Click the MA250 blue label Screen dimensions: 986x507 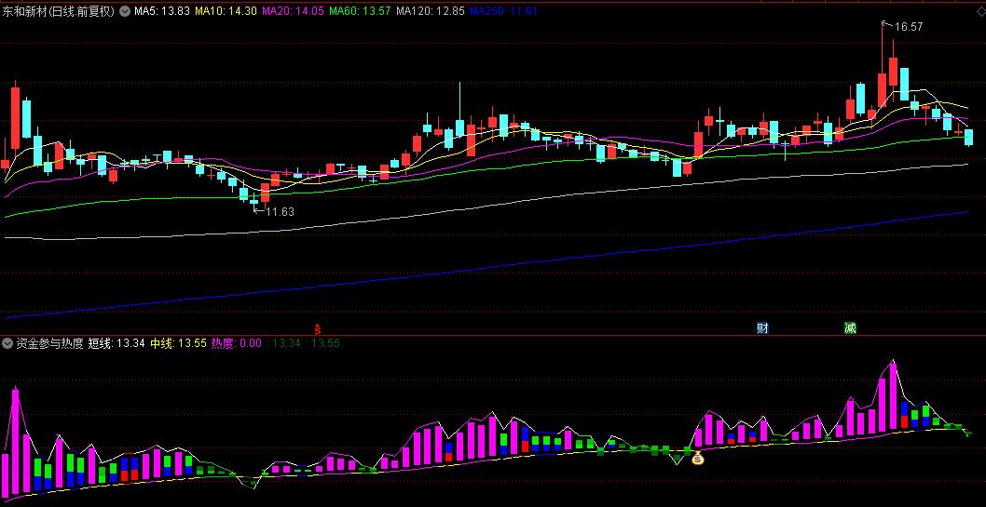pos(503,10)
